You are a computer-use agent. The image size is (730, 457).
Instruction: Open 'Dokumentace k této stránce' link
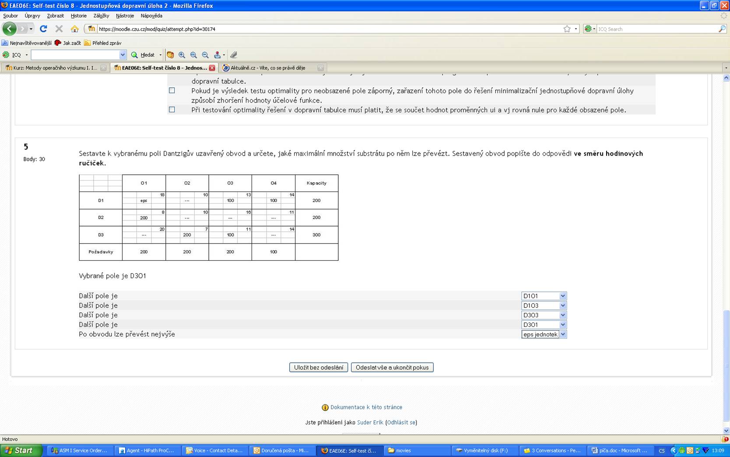[x=366, y=407]
